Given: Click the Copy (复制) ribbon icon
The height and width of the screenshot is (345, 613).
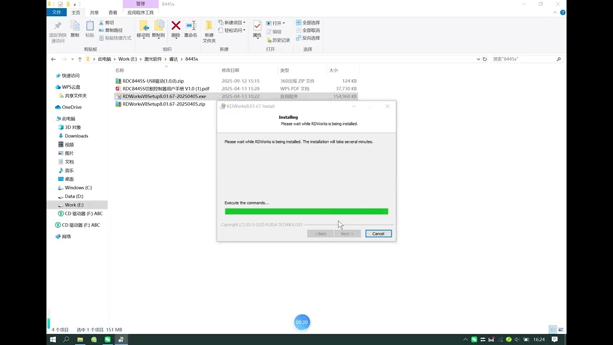Looking at the screenshot, I should (75, 29).
